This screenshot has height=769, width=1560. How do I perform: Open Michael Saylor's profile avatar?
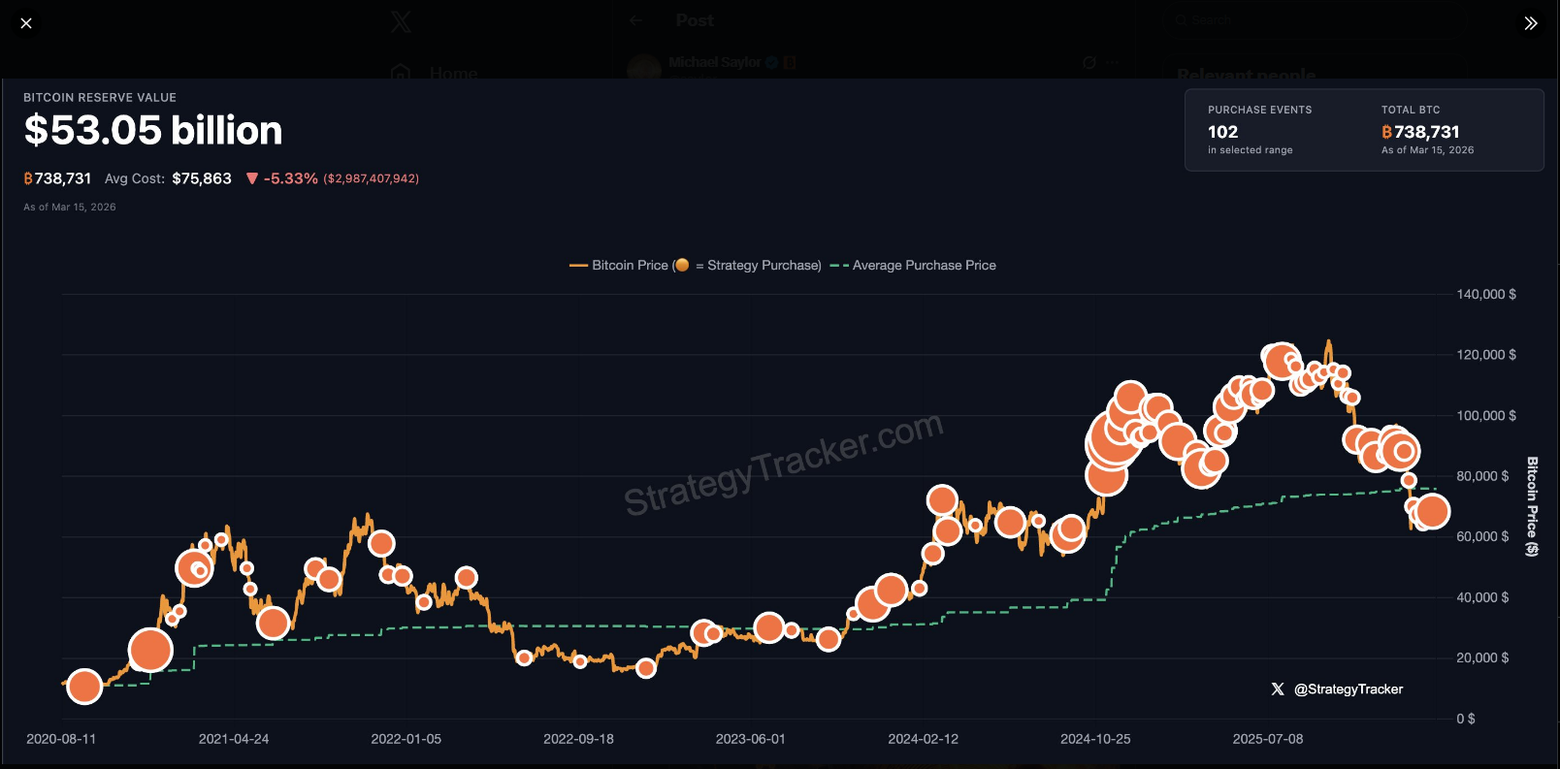click(x=644, y=67)
